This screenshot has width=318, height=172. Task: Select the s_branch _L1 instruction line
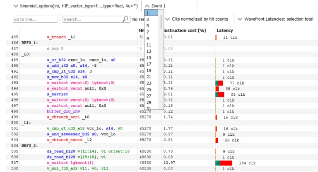61,37
